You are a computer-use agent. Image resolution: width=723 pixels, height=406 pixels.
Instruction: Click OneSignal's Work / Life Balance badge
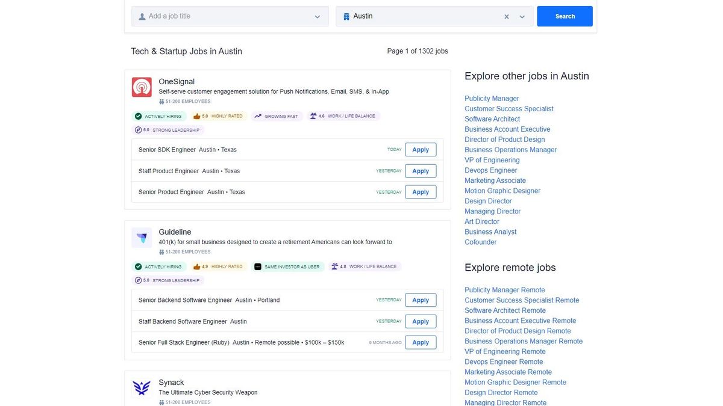tap(342, 116)
